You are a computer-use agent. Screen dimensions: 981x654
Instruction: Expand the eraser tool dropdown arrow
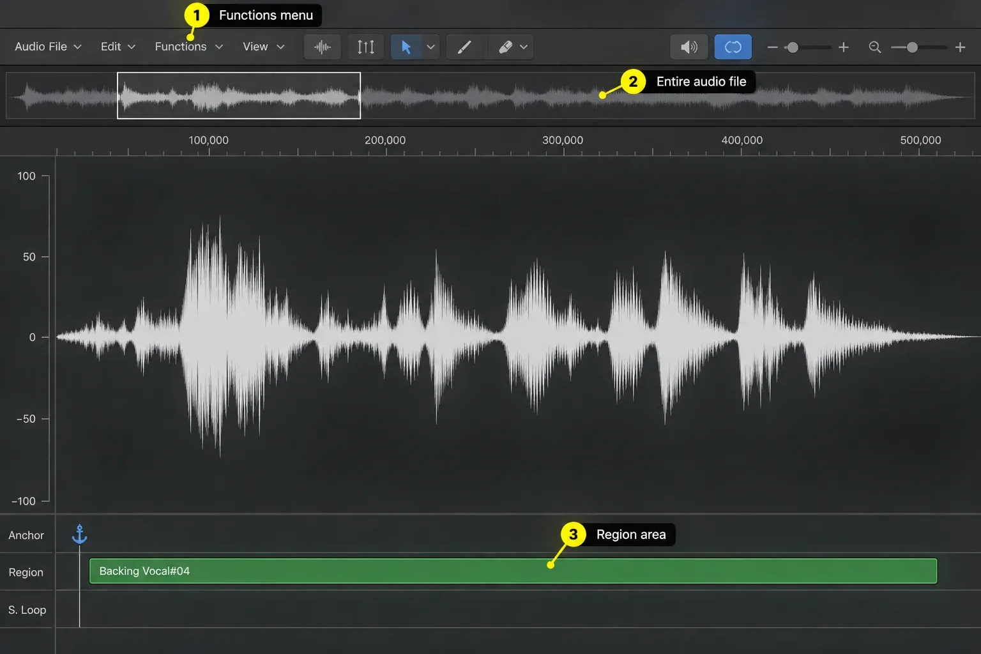pyautogui.click(x=524, y=47)
